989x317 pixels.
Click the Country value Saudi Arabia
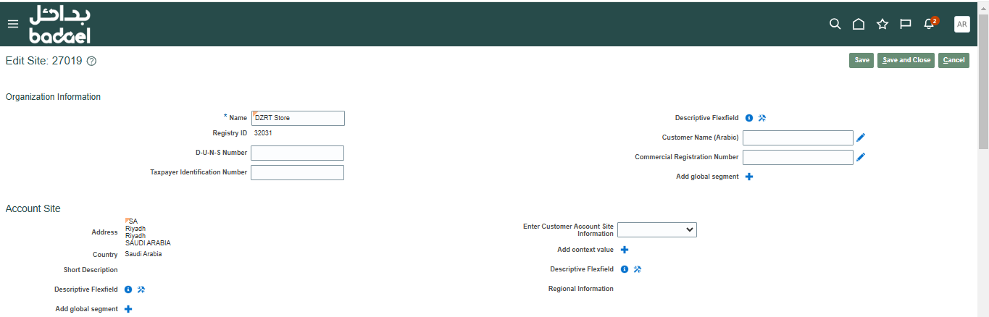(143, 254)
